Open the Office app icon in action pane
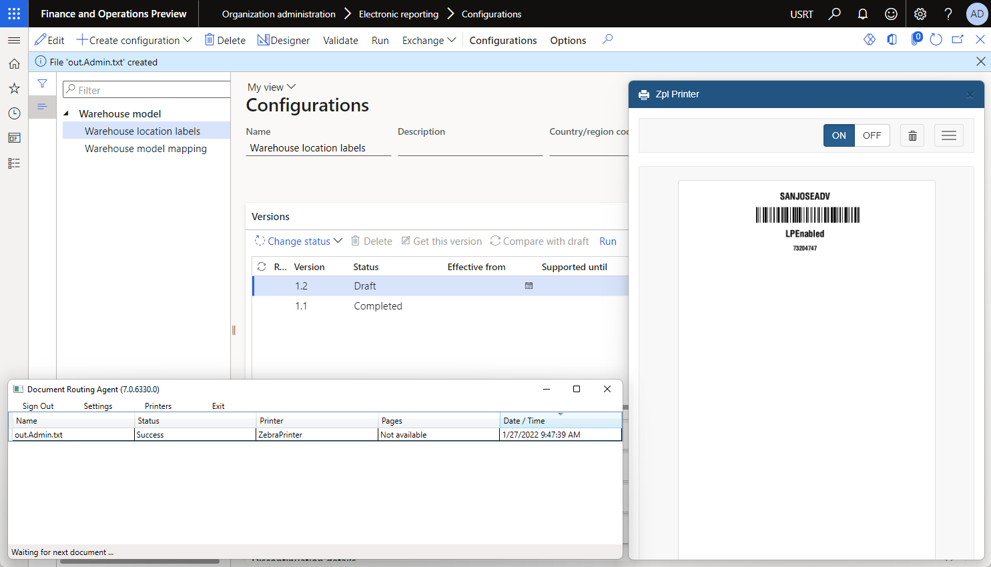 892,39
